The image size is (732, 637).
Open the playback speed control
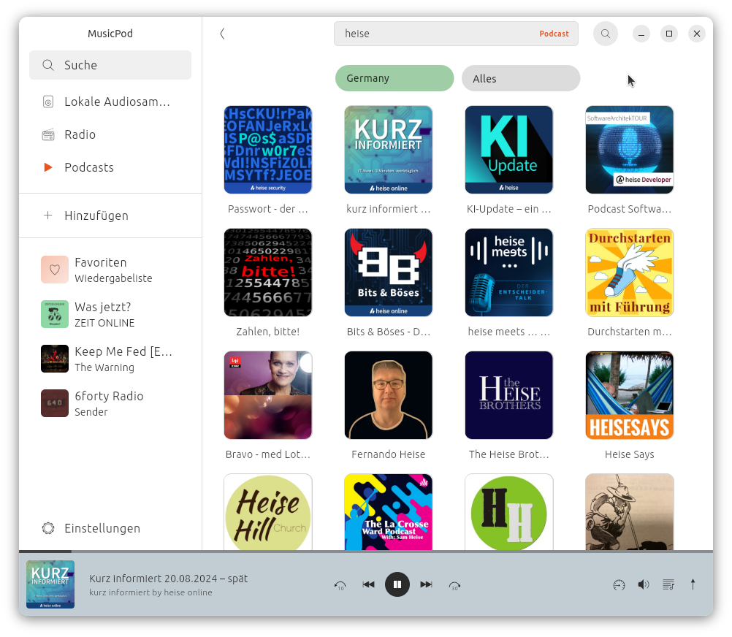point(619,584)
